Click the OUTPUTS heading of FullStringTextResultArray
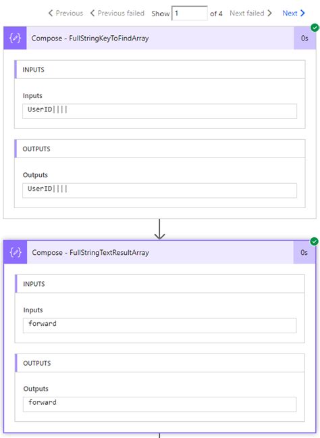320x438 pixels. pos(37,363)
